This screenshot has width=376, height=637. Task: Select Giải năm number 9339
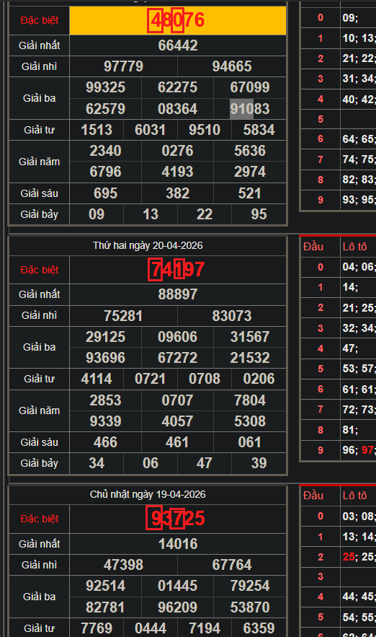pyautogui.click(x=105, y=421)
